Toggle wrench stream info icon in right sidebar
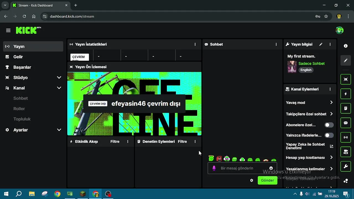This screenshot has height=199, width=354. [346, 166]
